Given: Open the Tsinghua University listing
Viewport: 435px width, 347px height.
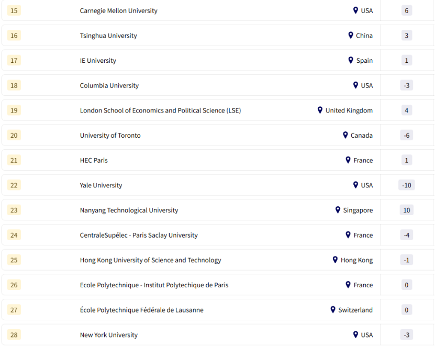Looking at the screenshot, I should [108, 36].
